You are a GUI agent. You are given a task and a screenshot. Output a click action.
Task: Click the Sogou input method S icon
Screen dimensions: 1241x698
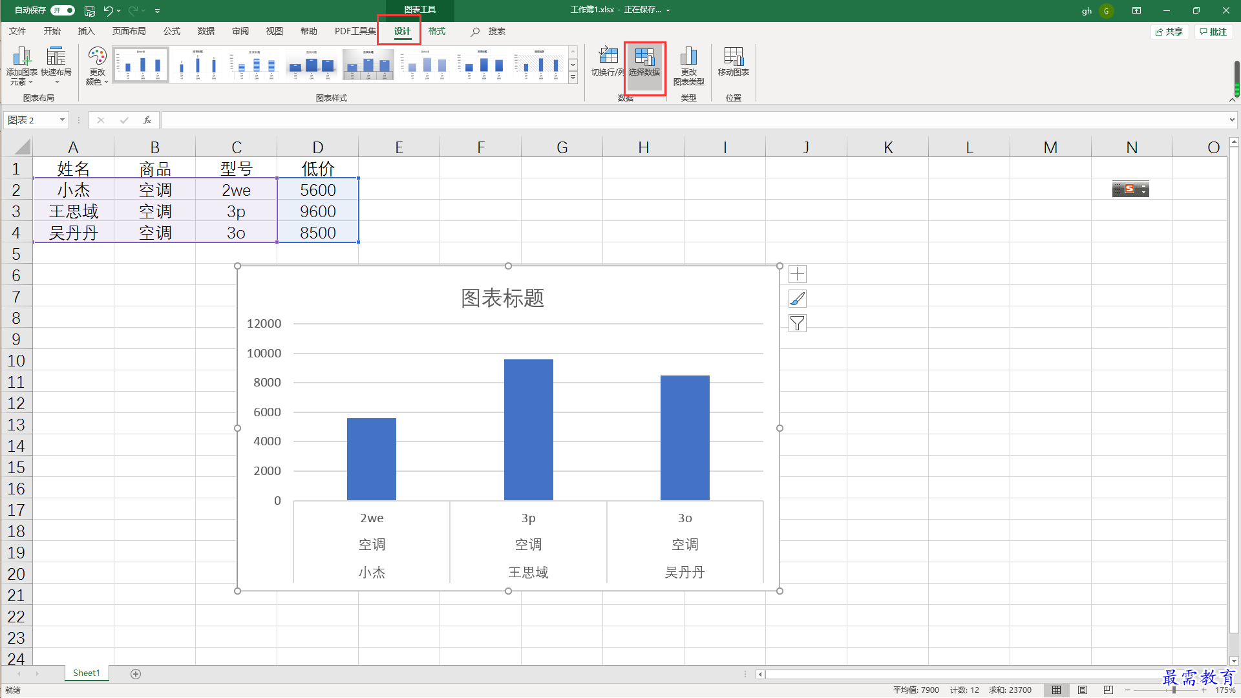[1130, 189]
